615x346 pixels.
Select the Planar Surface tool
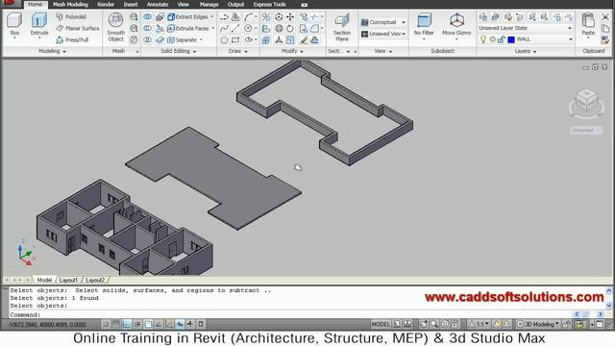pos(77,28)
